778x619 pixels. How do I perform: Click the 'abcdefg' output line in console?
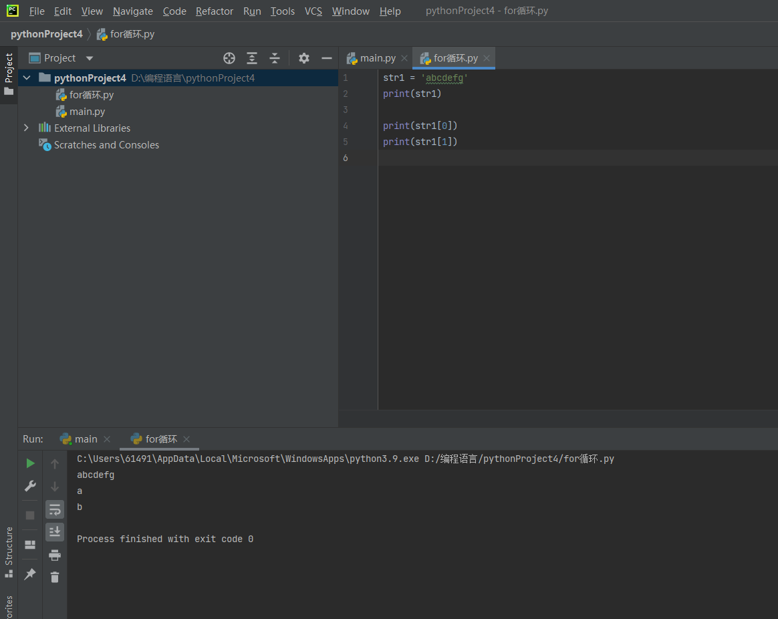(x=96, y=475)
